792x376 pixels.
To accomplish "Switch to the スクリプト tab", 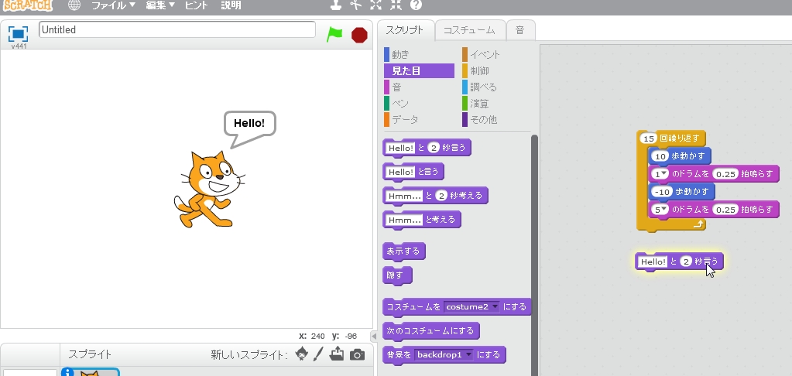I will click(x=405, y=29).
